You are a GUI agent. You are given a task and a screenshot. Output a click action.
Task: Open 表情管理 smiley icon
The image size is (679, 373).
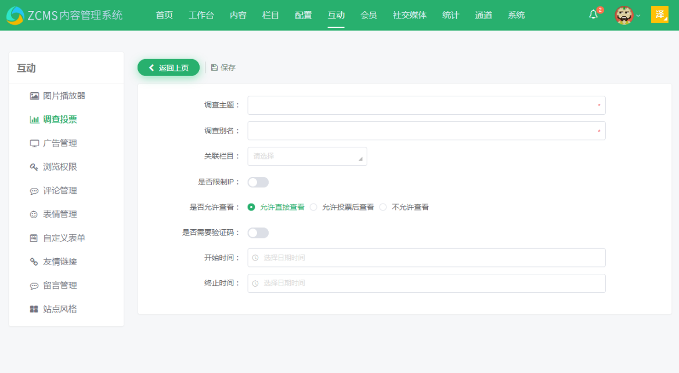[34, 214]
